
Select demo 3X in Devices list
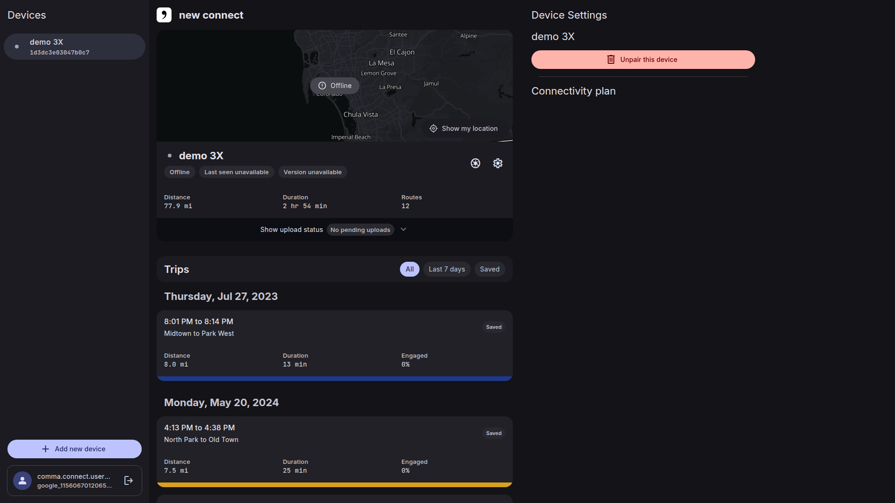tap(75, 47)
